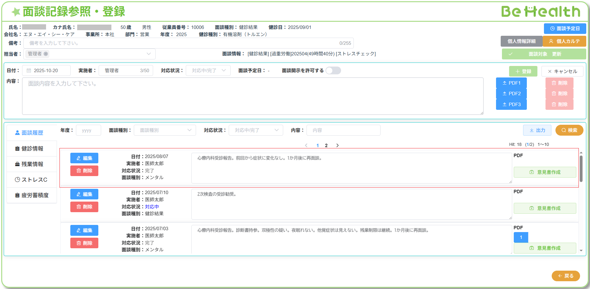Select the ストレスC tab
This screenshot has height=289, width=590.
(x=32, y=180)
